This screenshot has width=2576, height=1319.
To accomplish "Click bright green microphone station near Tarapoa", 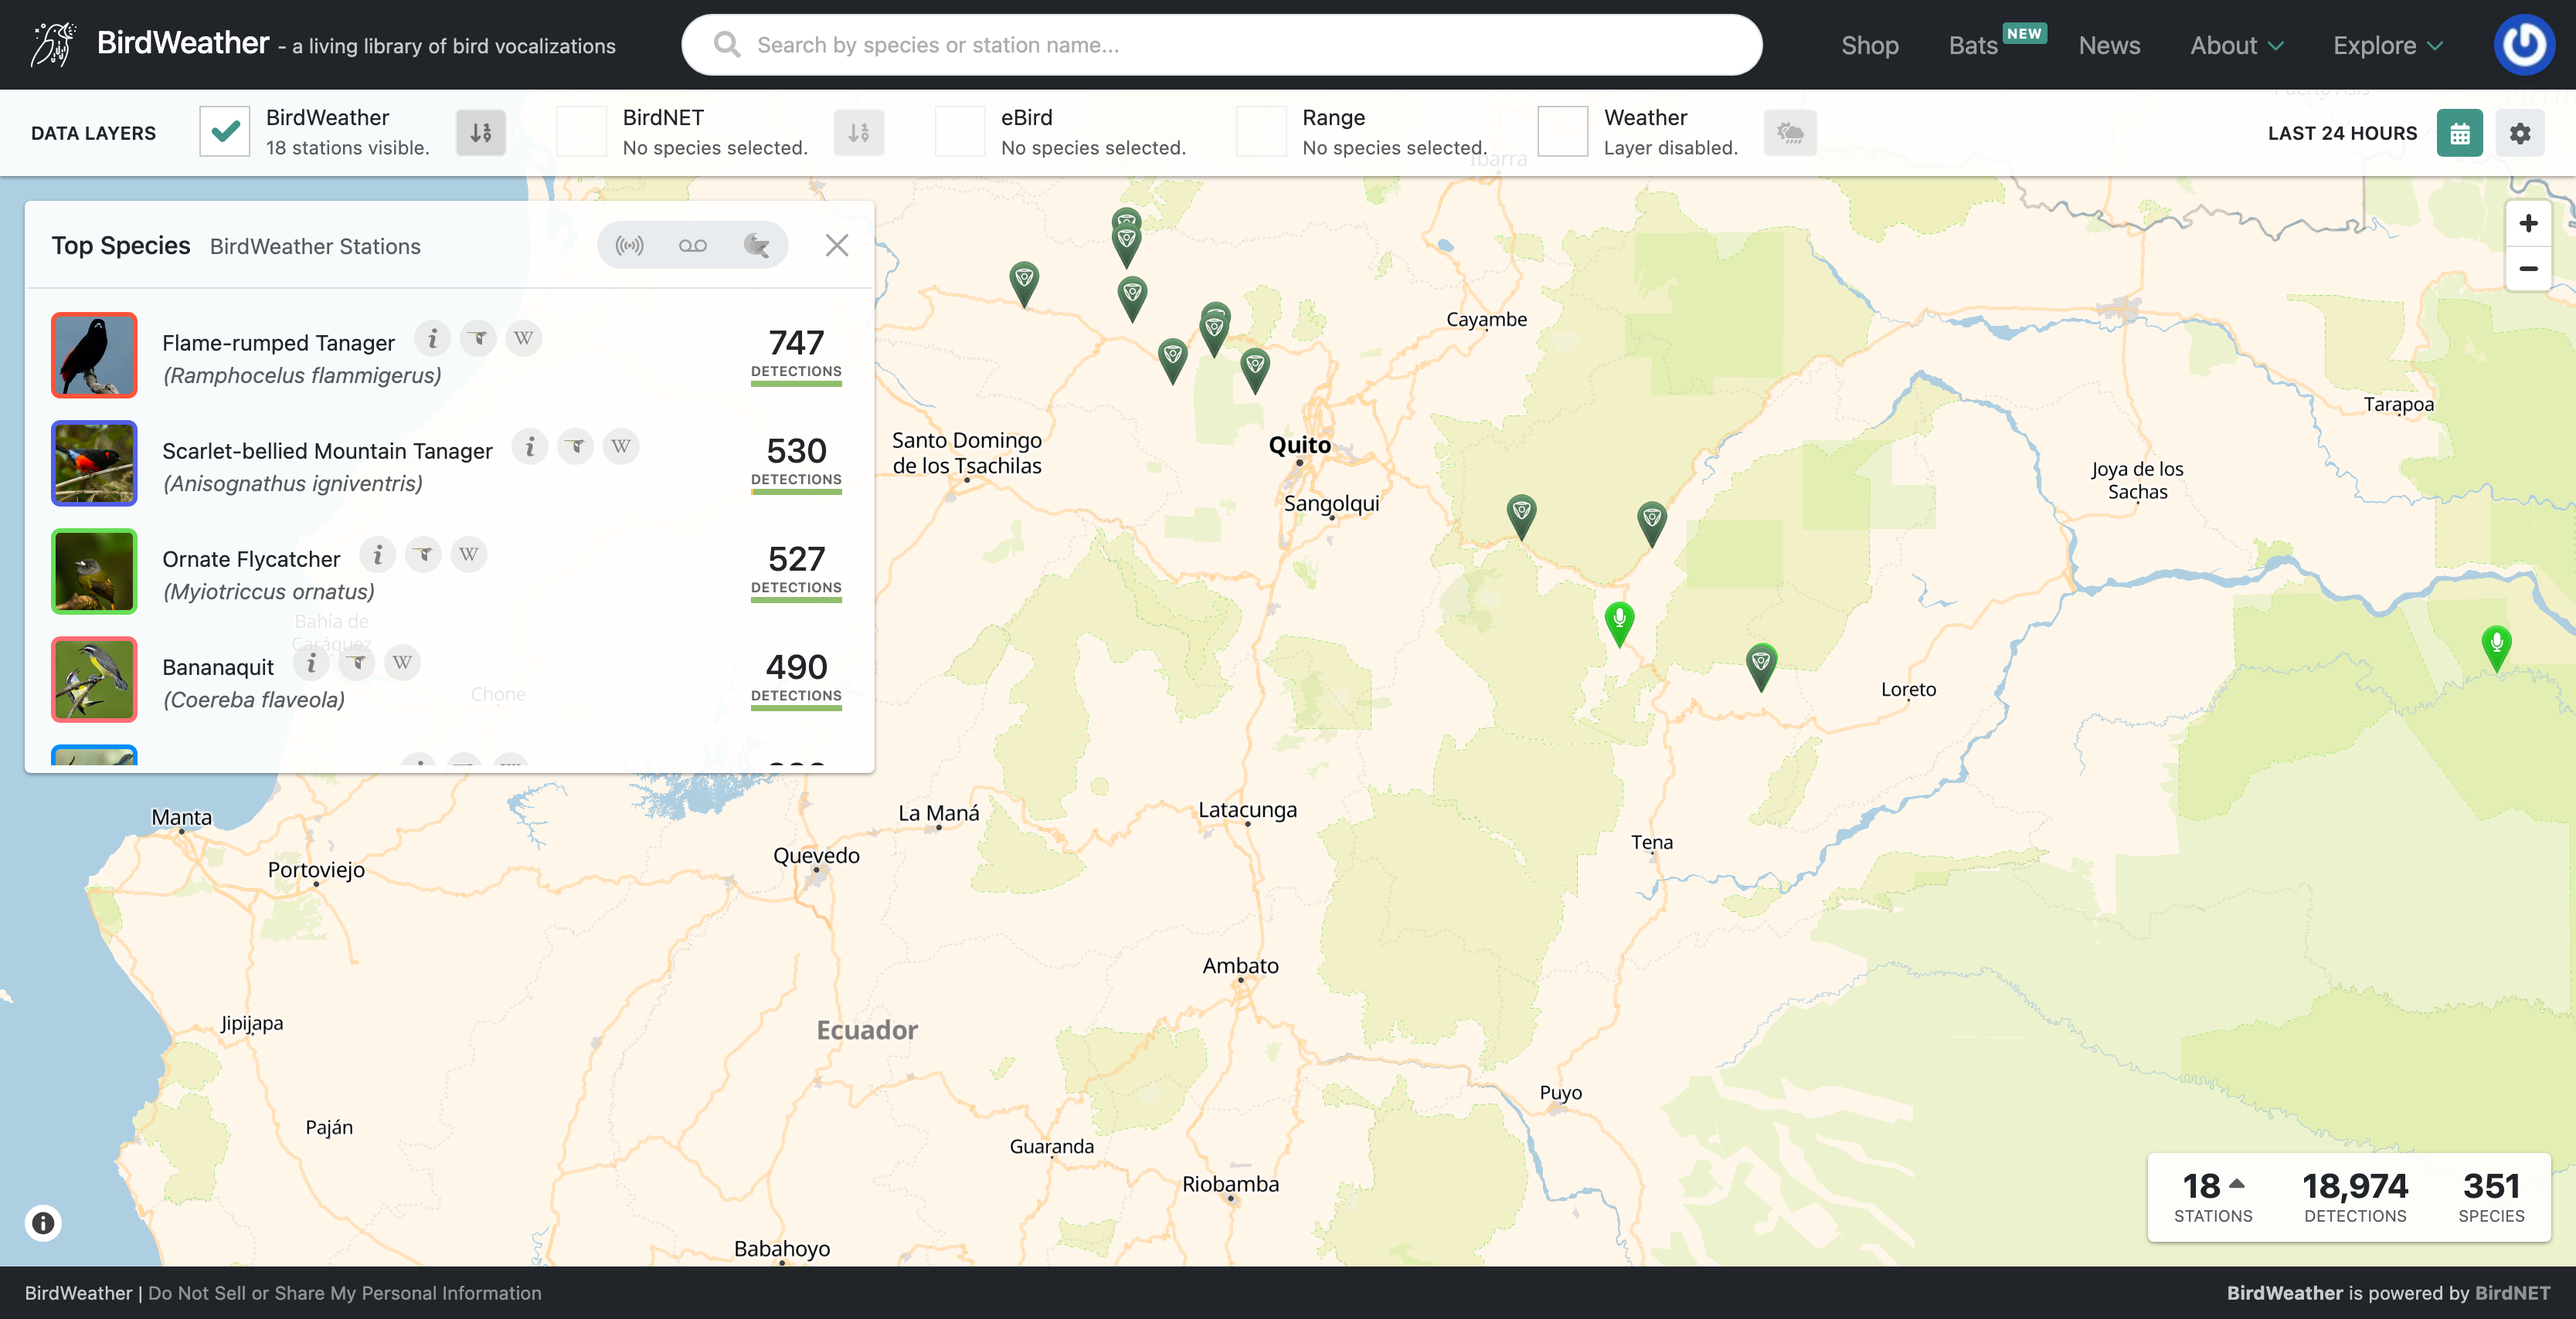I will pyautogui.click(x=2496, y=649).
